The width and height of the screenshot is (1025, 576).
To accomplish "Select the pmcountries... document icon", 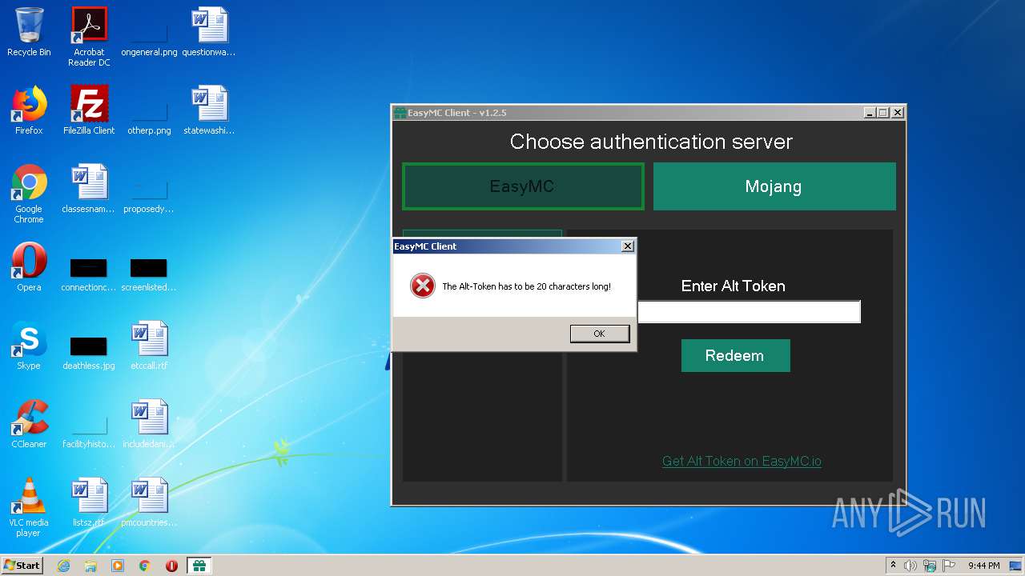I will 149,502.
